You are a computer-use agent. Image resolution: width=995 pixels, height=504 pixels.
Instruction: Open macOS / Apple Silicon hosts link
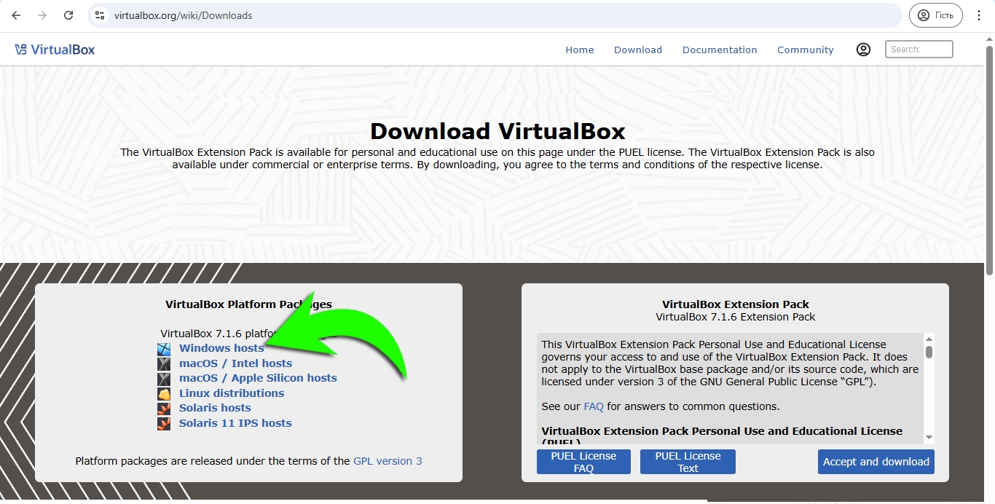258,378
